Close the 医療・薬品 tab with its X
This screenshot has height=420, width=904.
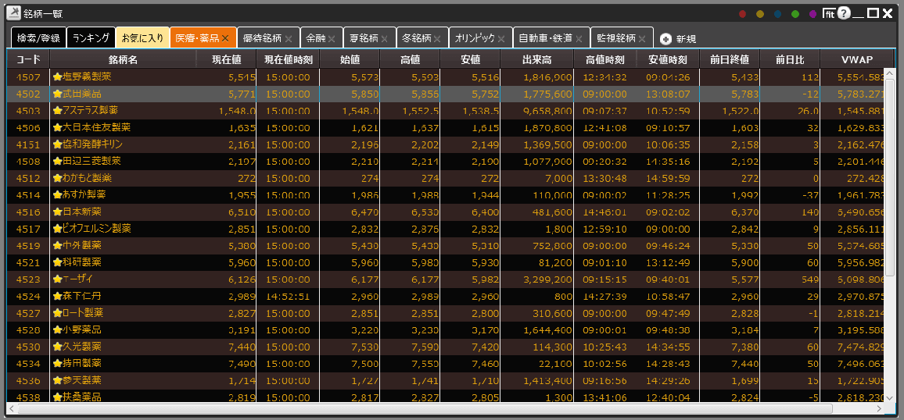pyautogui.click(x=225, y=38)
